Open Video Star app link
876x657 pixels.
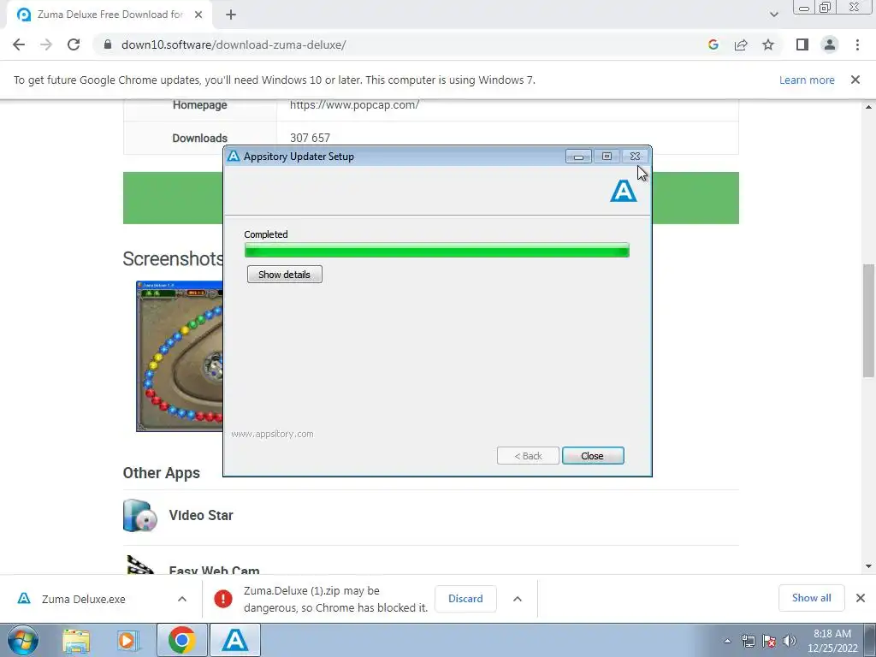(200, 515)
